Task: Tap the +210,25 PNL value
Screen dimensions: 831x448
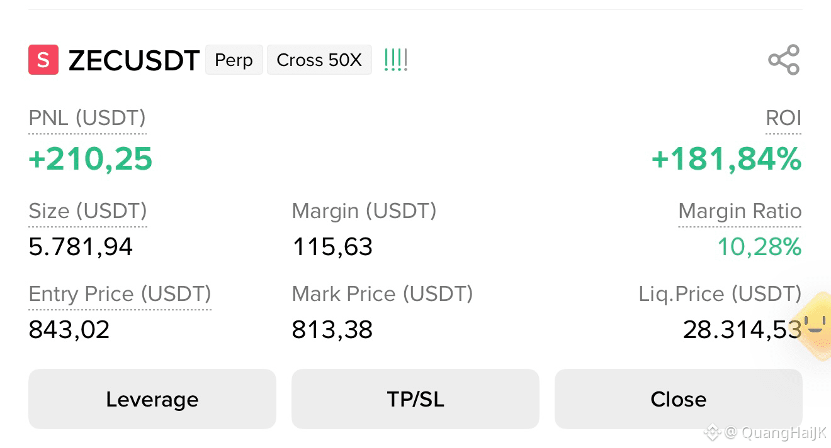Action: point(91,159)
